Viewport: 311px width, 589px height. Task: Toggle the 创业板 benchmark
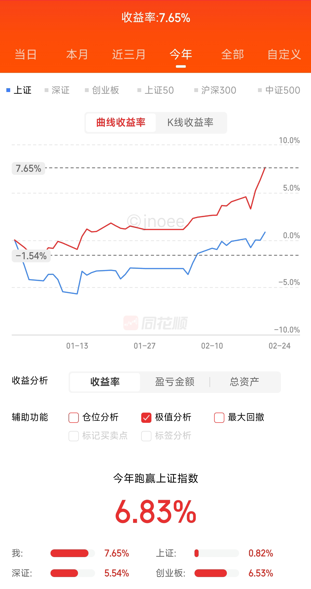(x=102, y=90)
